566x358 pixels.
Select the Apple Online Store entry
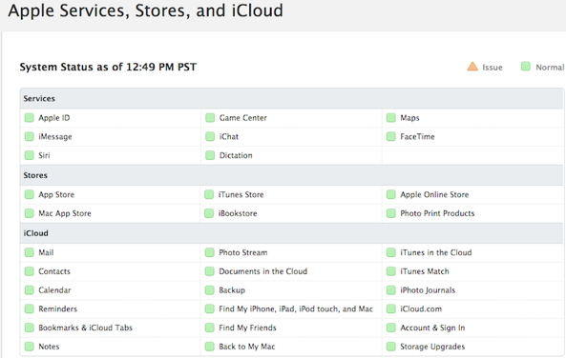click(x=434, y=194)
